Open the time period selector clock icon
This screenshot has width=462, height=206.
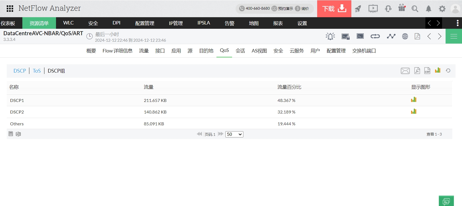click(x=89, y=36)
